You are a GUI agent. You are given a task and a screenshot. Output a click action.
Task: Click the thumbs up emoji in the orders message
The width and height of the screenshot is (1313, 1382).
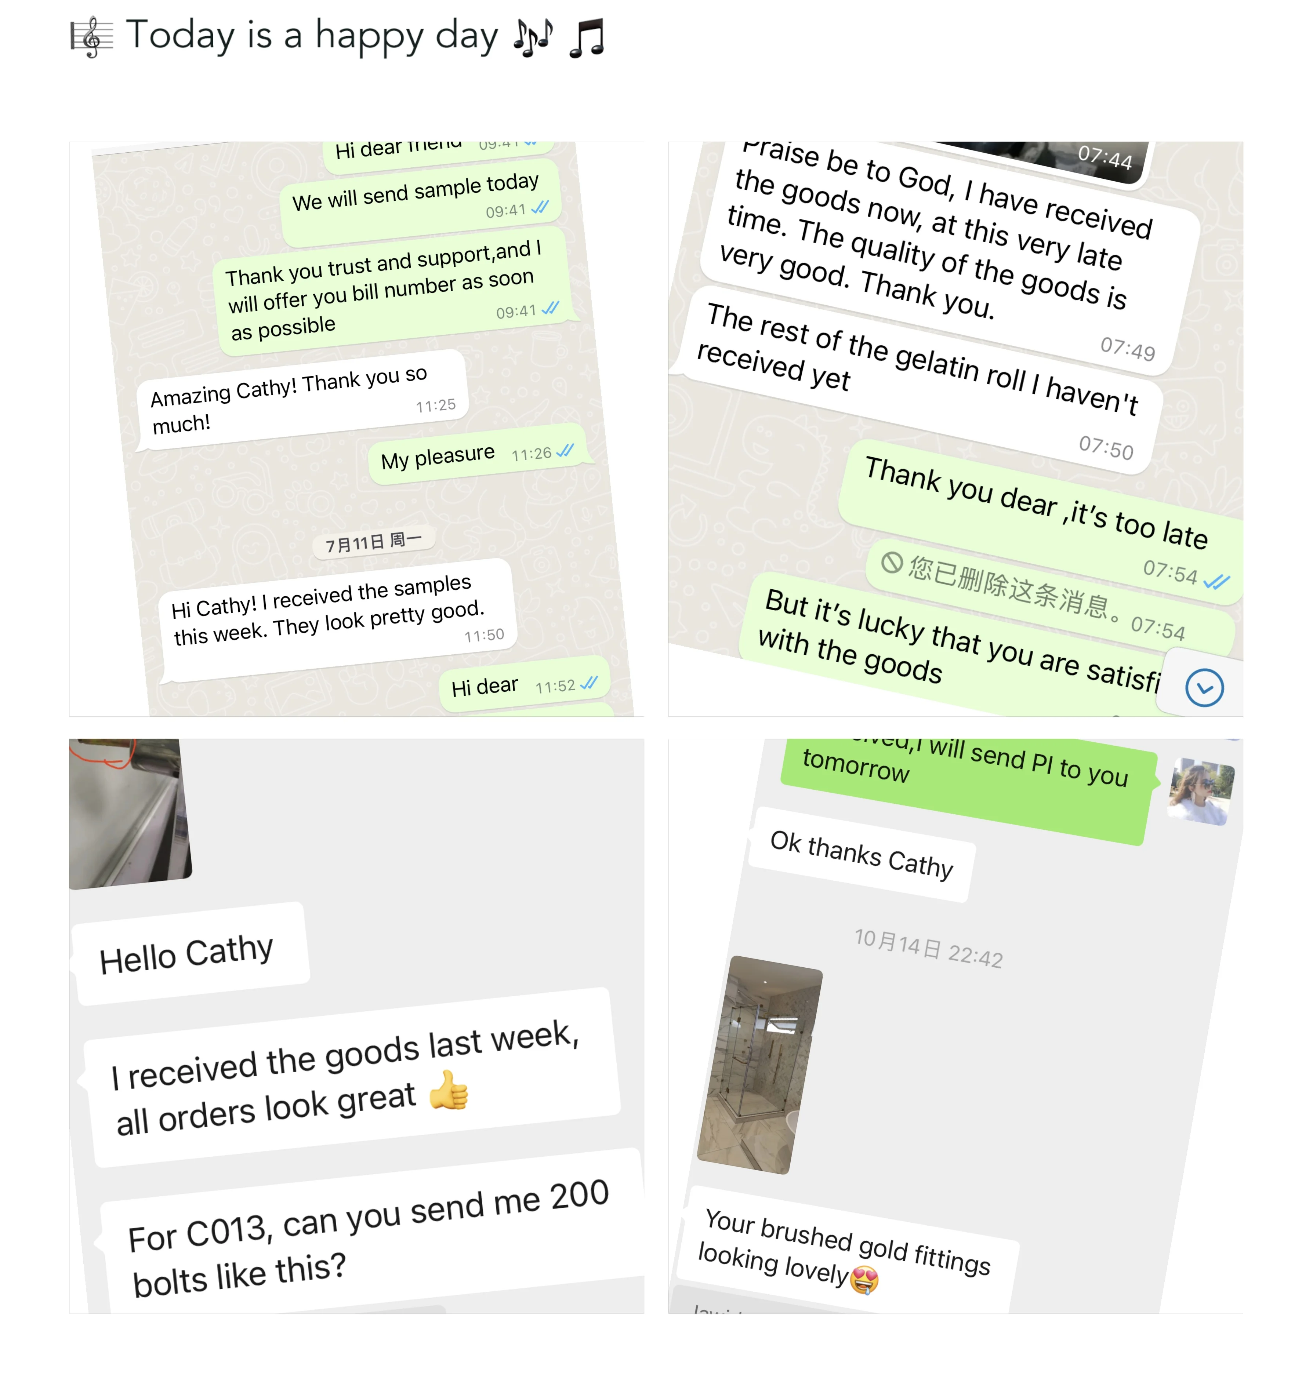[448, 1090]
